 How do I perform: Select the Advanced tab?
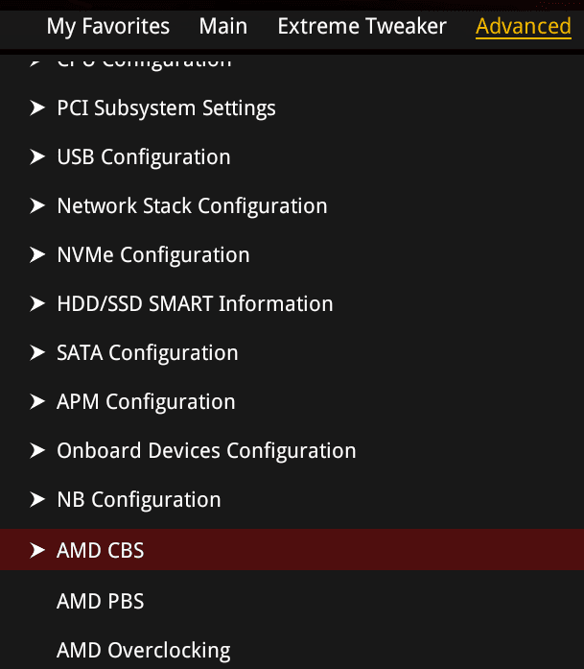[523, 27]
